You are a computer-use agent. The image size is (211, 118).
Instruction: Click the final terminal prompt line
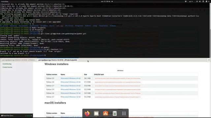(23, 55)
